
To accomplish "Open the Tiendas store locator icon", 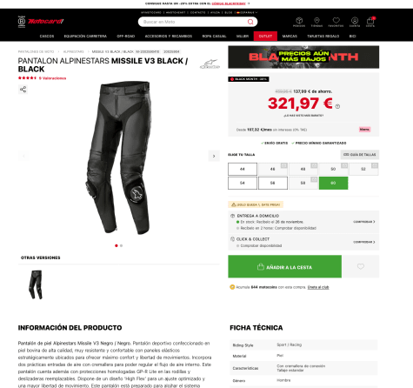I will coord(316,22).
